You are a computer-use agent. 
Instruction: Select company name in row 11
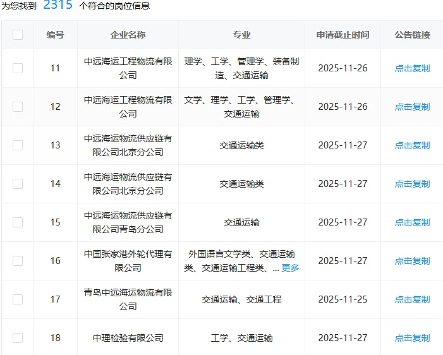coord(128,68)
